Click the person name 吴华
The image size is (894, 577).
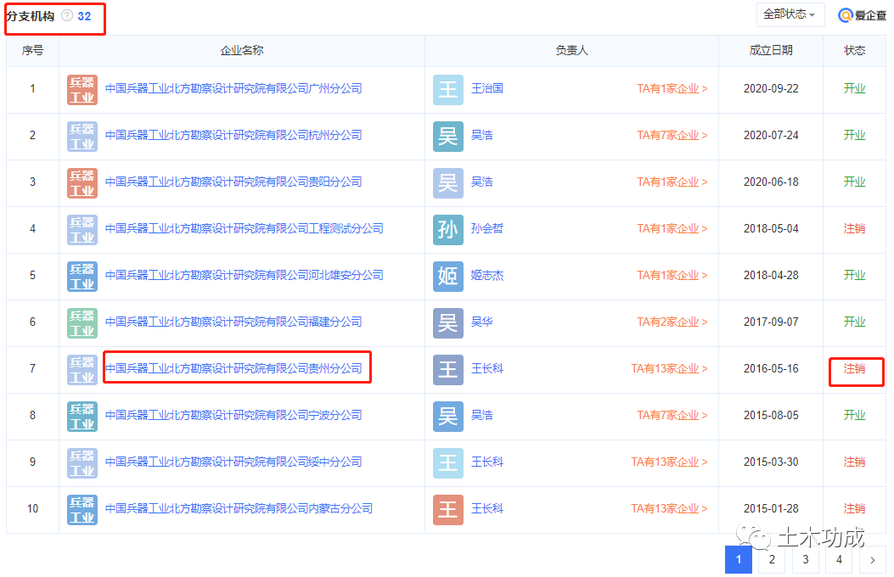point(481,322)
